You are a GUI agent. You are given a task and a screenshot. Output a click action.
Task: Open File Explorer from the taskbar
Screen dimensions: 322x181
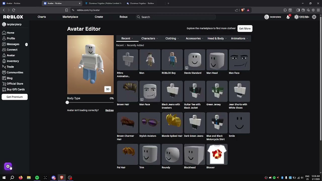tap(29, 178)
